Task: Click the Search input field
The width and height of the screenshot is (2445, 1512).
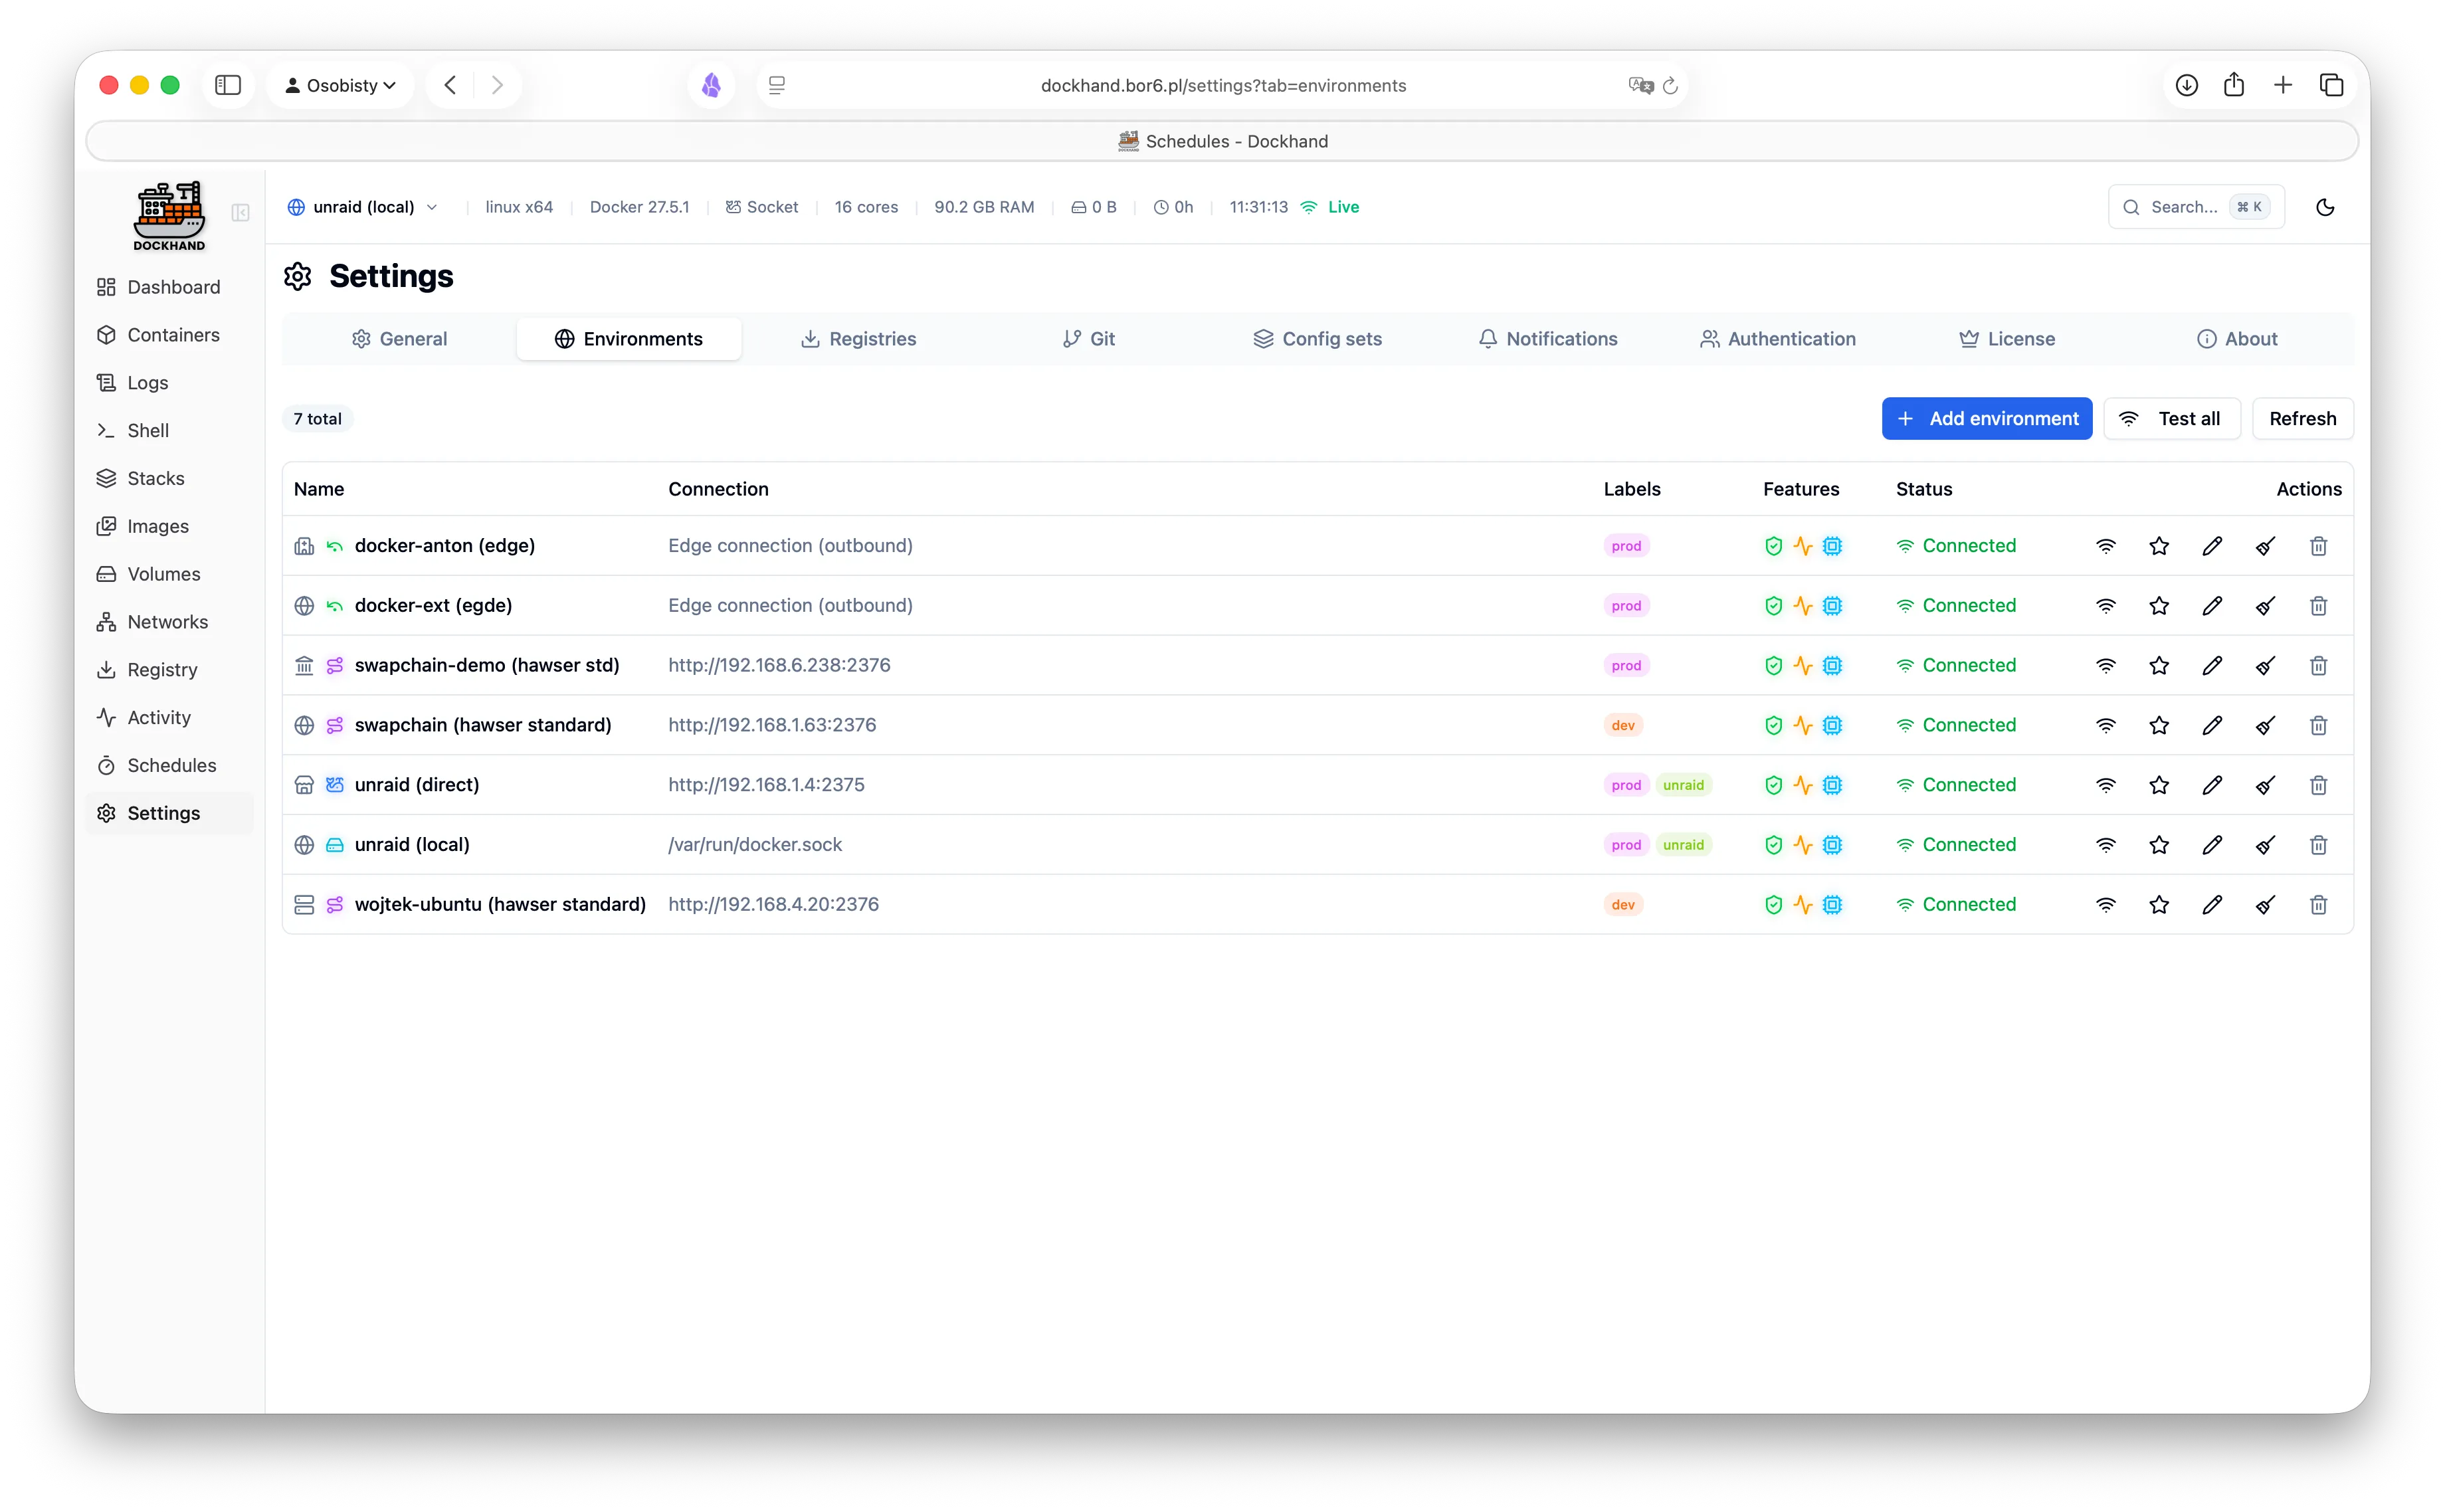Action: click(2183, 207)
